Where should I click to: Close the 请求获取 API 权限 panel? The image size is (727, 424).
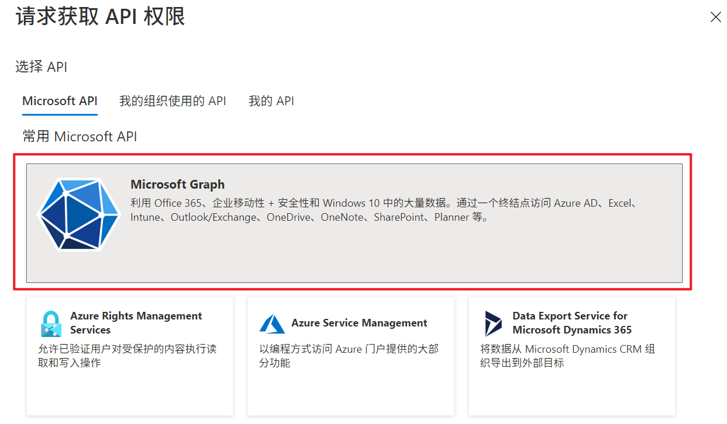pyautogui.click(x=715, y=17)
